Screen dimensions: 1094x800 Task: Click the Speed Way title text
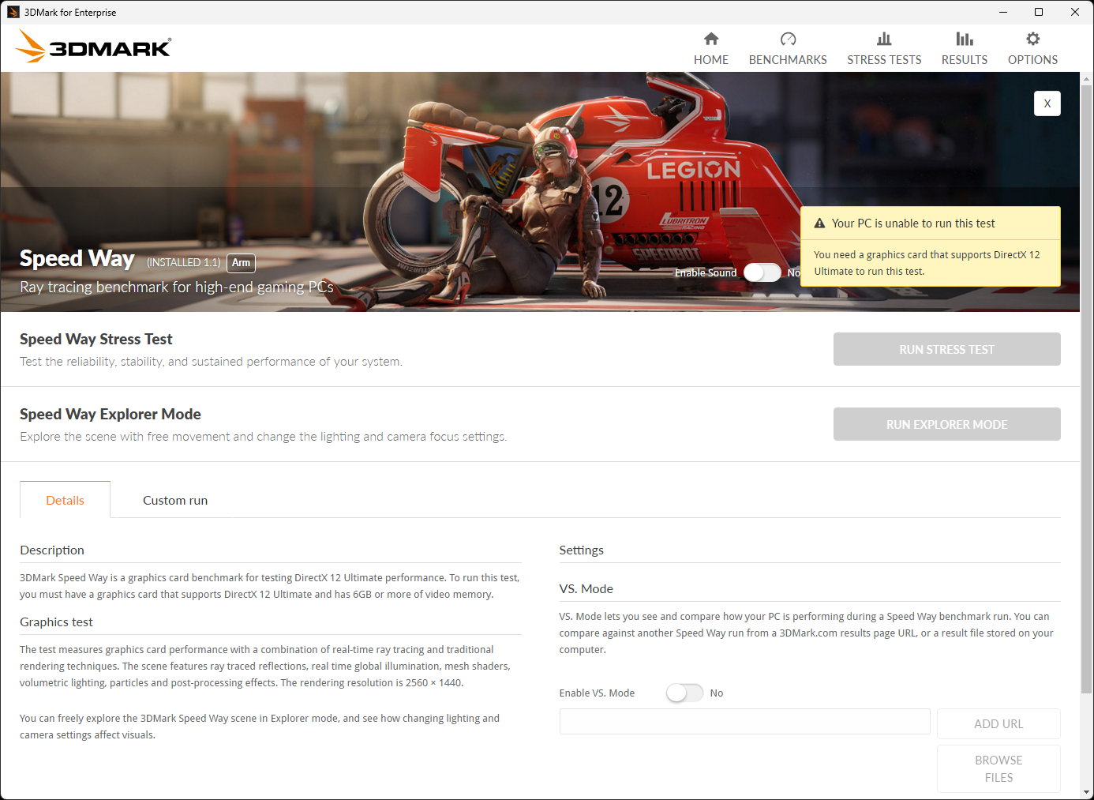pyautogui.click(x=77, y=259)
